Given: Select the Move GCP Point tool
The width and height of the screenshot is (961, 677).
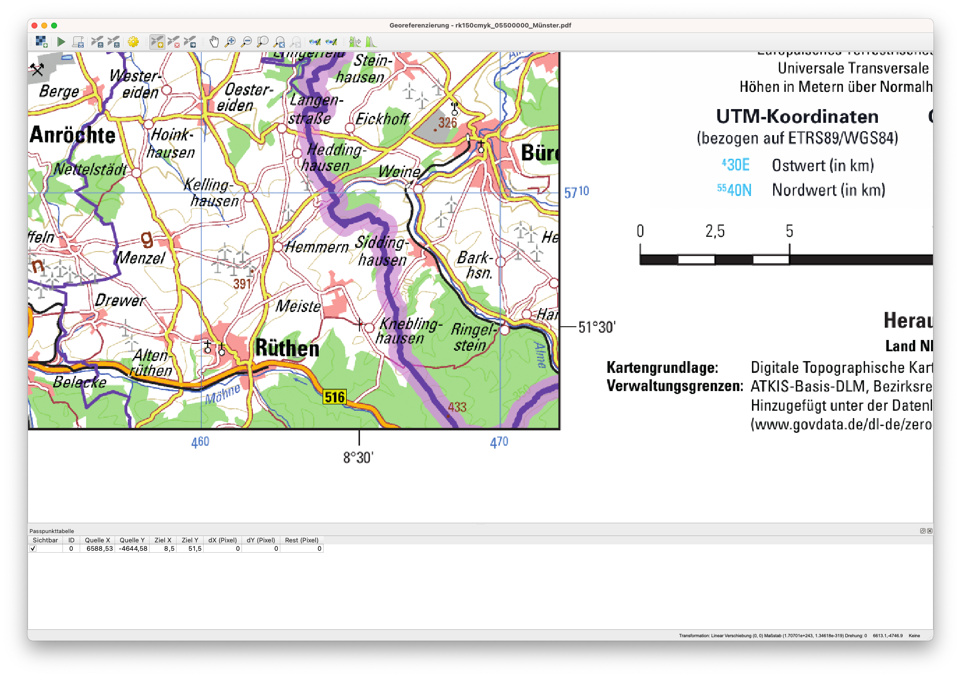Looking at the screenshot, I should tap(190, 42).
